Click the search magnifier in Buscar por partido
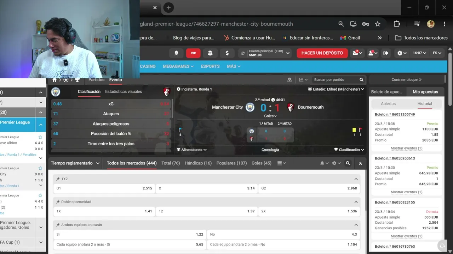The width and height of the screenshot is (453, 254). click(x=361, y=80)
